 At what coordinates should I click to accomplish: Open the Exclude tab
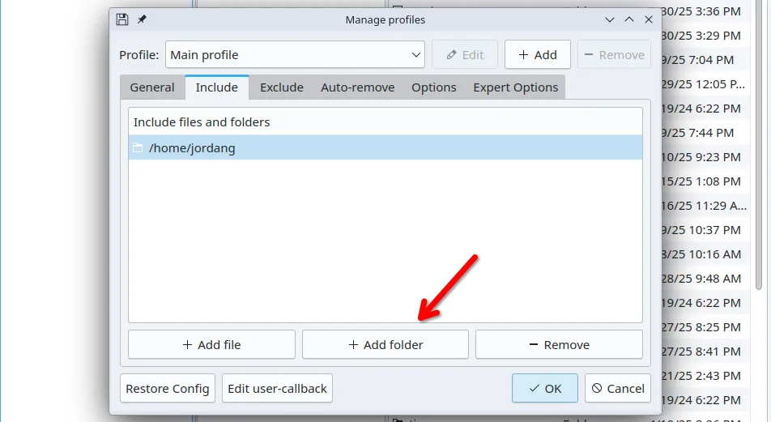[281, 87]
